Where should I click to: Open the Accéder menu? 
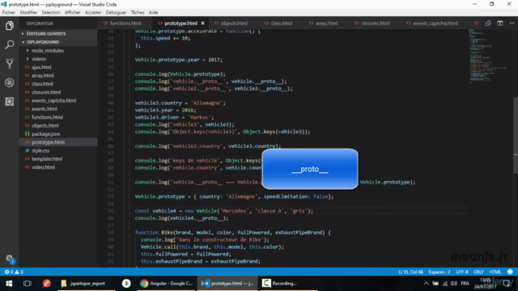click(93, 12)
